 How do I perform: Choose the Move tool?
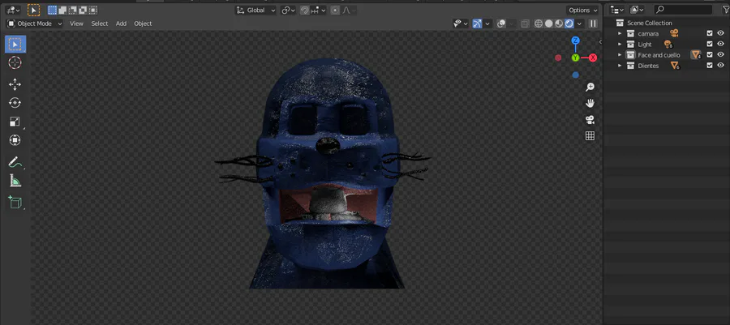[x=15, y=84]
